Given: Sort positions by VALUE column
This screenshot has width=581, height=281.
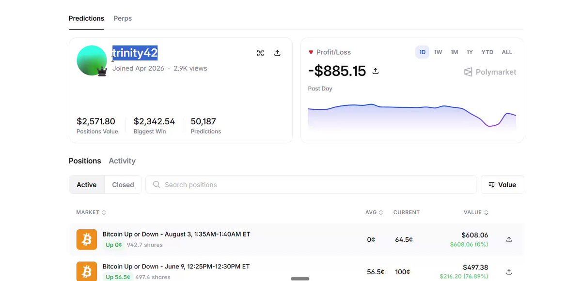Looking at the screenshot, I should [x=476, y=212].
